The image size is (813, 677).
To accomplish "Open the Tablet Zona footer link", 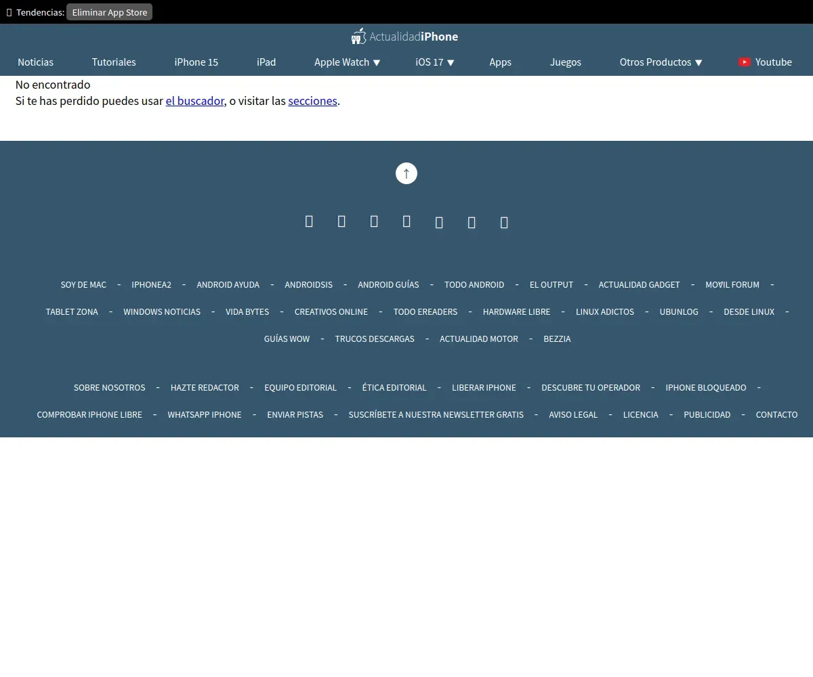I will pos(72,311).
